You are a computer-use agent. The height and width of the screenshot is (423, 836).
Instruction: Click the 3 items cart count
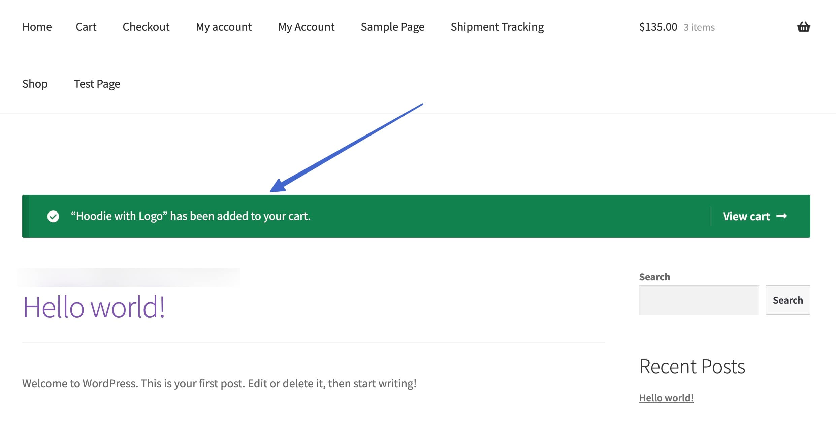[699, 27]
